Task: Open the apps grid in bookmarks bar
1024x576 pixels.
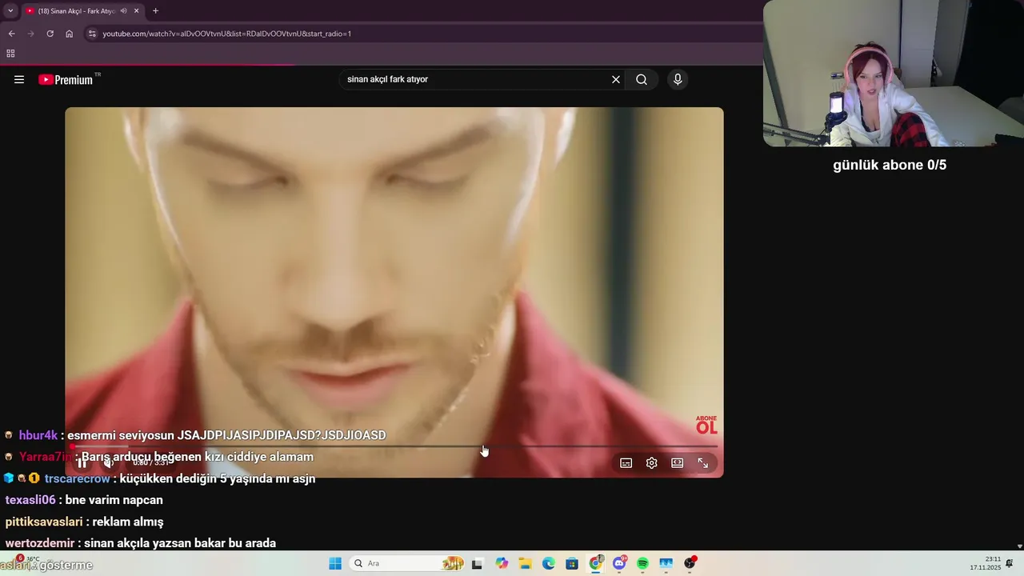Action: point(10,54)
